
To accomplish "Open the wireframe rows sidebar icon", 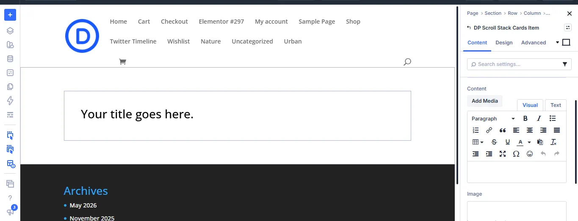I will tap(10, 115).
